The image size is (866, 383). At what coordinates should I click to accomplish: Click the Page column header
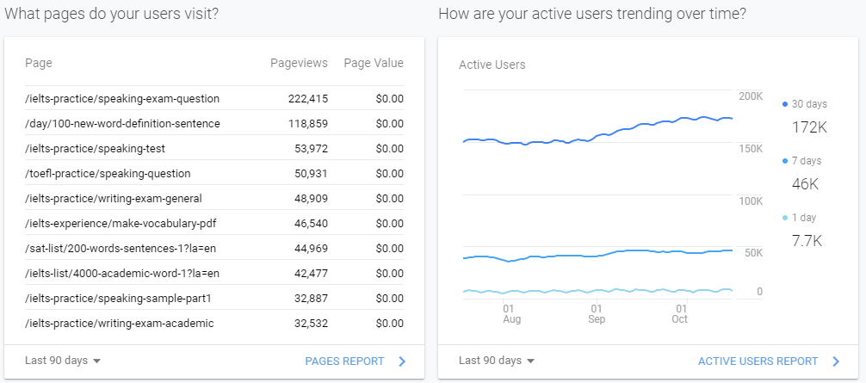(39, 64)
